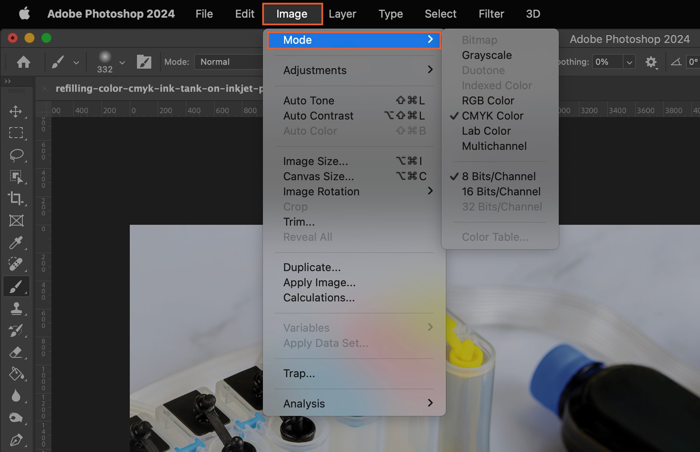Pick the Lasso tool

point(16,155)
